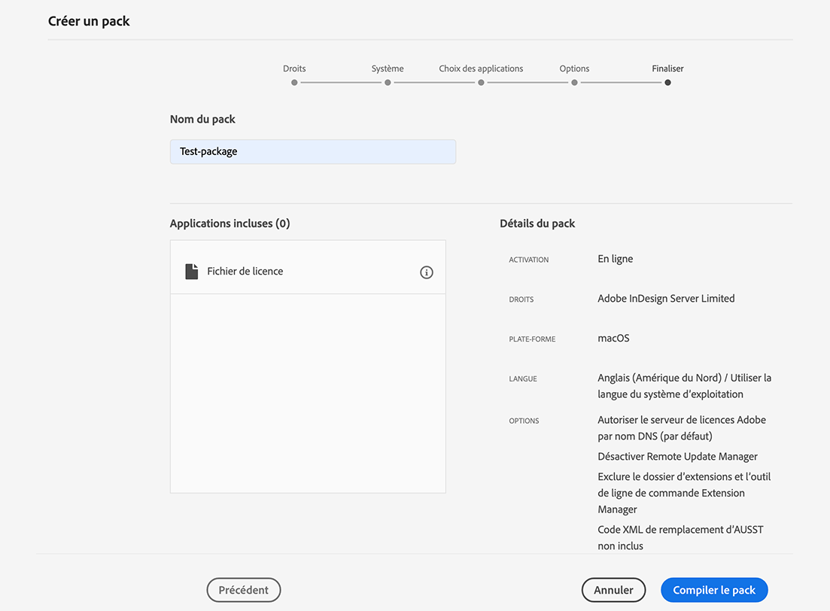830x611 pixels.
Task: Click the Détails du pack heading
Action: pyautogui.click(x=537, y=223)
